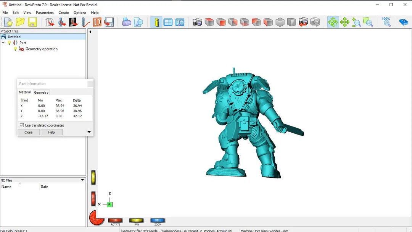Open the NC Files dropdown arrow
412x232 pixels.
click(82, 180)
